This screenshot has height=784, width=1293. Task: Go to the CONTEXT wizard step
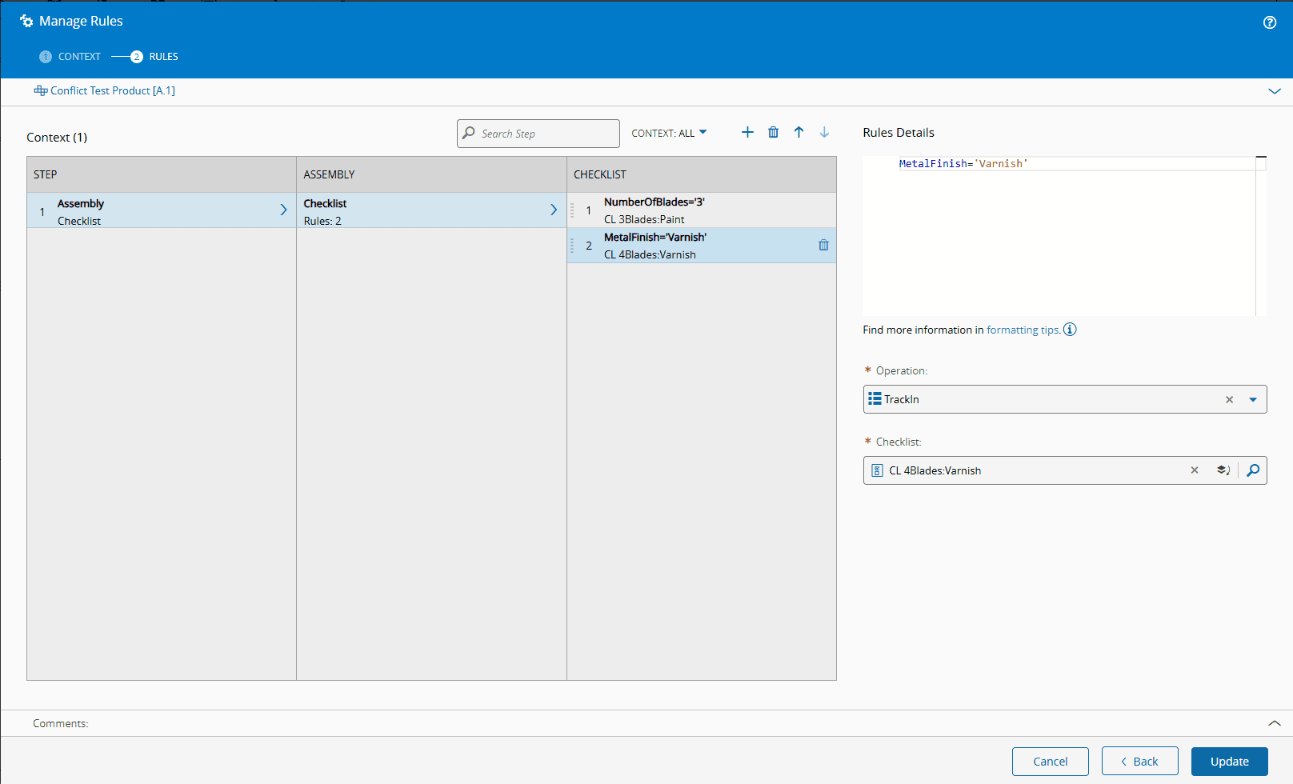[x=70, y=56]
